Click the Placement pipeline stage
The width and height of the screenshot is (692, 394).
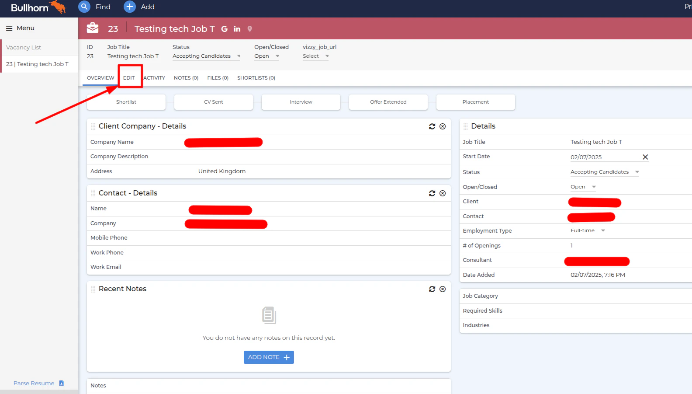[476, 102]
